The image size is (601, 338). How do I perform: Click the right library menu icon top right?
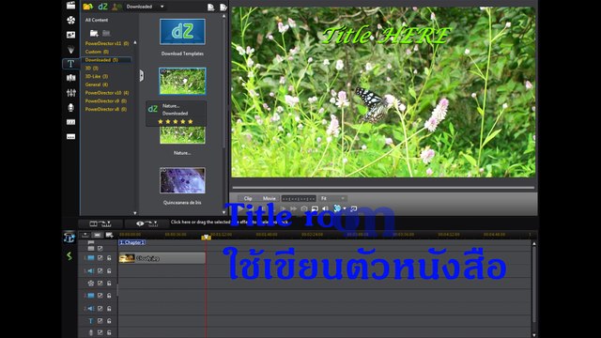coord(223,7)
